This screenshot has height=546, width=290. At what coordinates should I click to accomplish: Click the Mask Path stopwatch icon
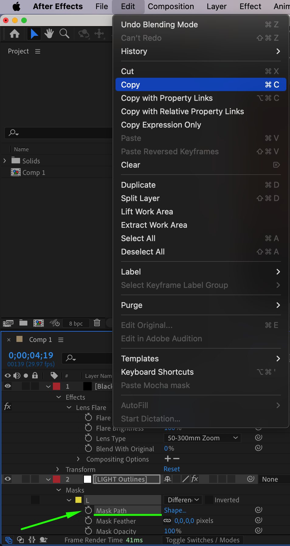(x=88, y=510)
